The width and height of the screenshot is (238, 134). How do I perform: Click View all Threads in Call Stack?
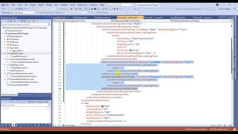[17, 102]
